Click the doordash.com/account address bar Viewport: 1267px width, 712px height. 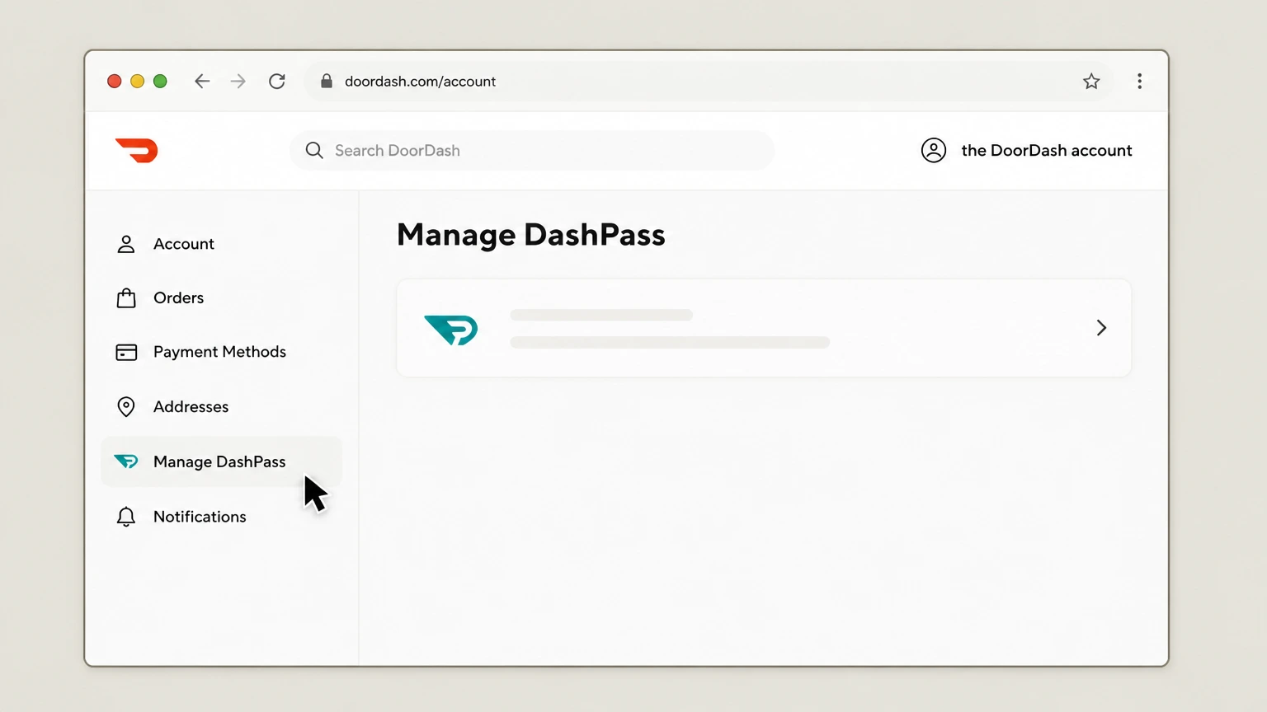click(x=709, y=81)
